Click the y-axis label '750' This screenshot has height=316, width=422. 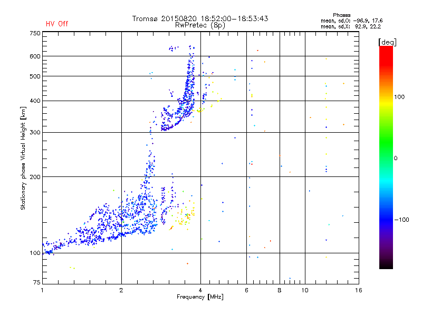(35, 34)
